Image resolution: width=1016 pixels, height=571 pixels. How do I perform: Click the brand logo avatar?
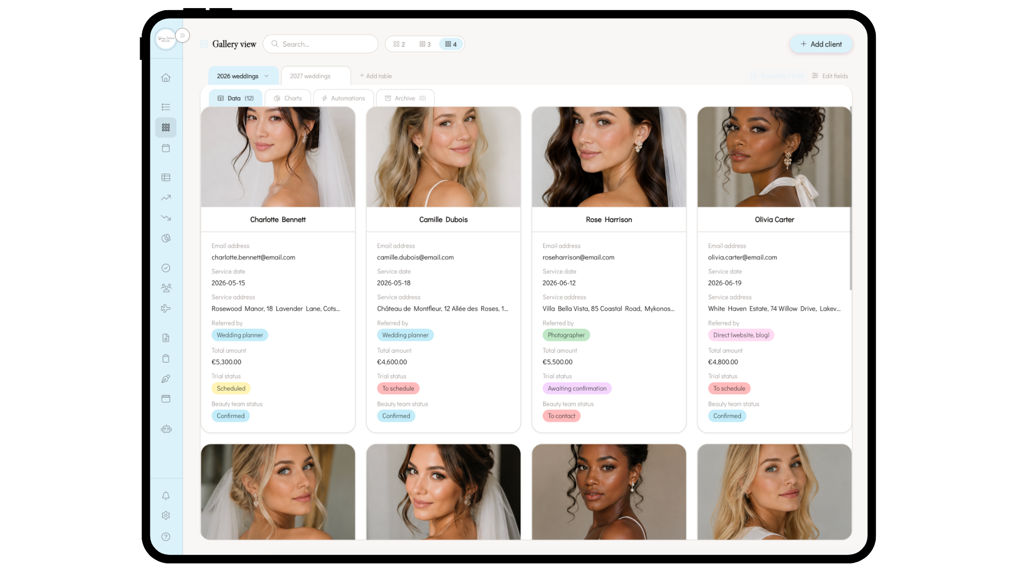(165, 39)
